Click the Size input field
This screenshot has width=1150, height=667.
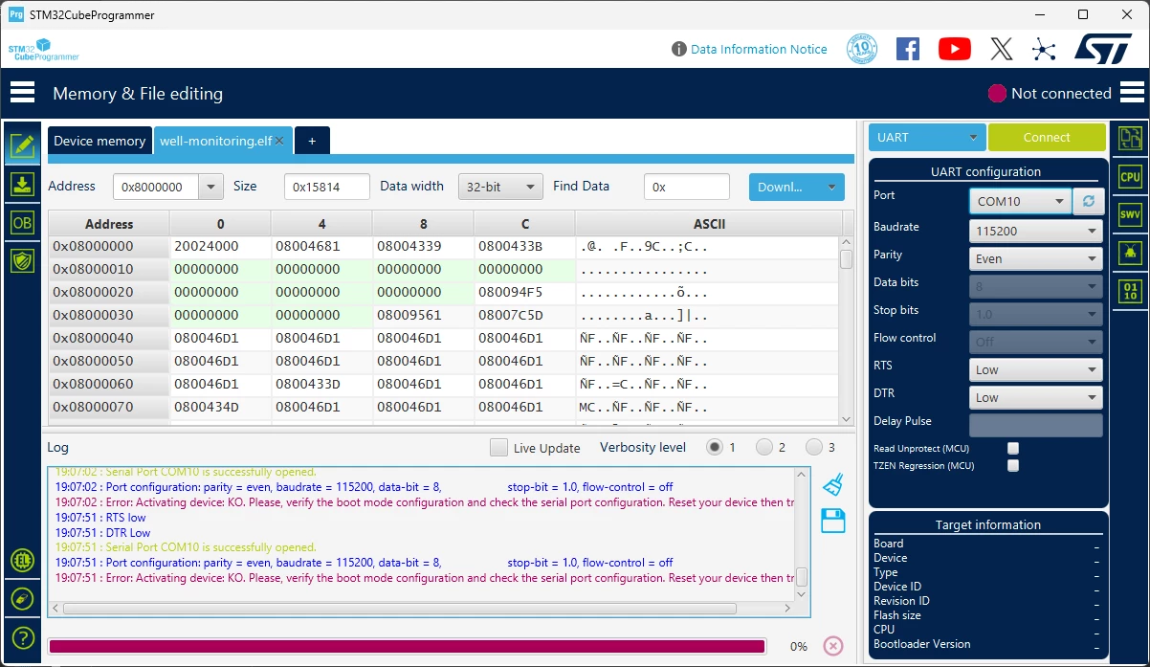point(326,188)
